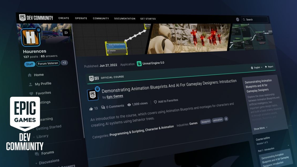This screenshot has width=297, height=167.
Task: Click the eye views icon
Action: [x=129, y=105]
